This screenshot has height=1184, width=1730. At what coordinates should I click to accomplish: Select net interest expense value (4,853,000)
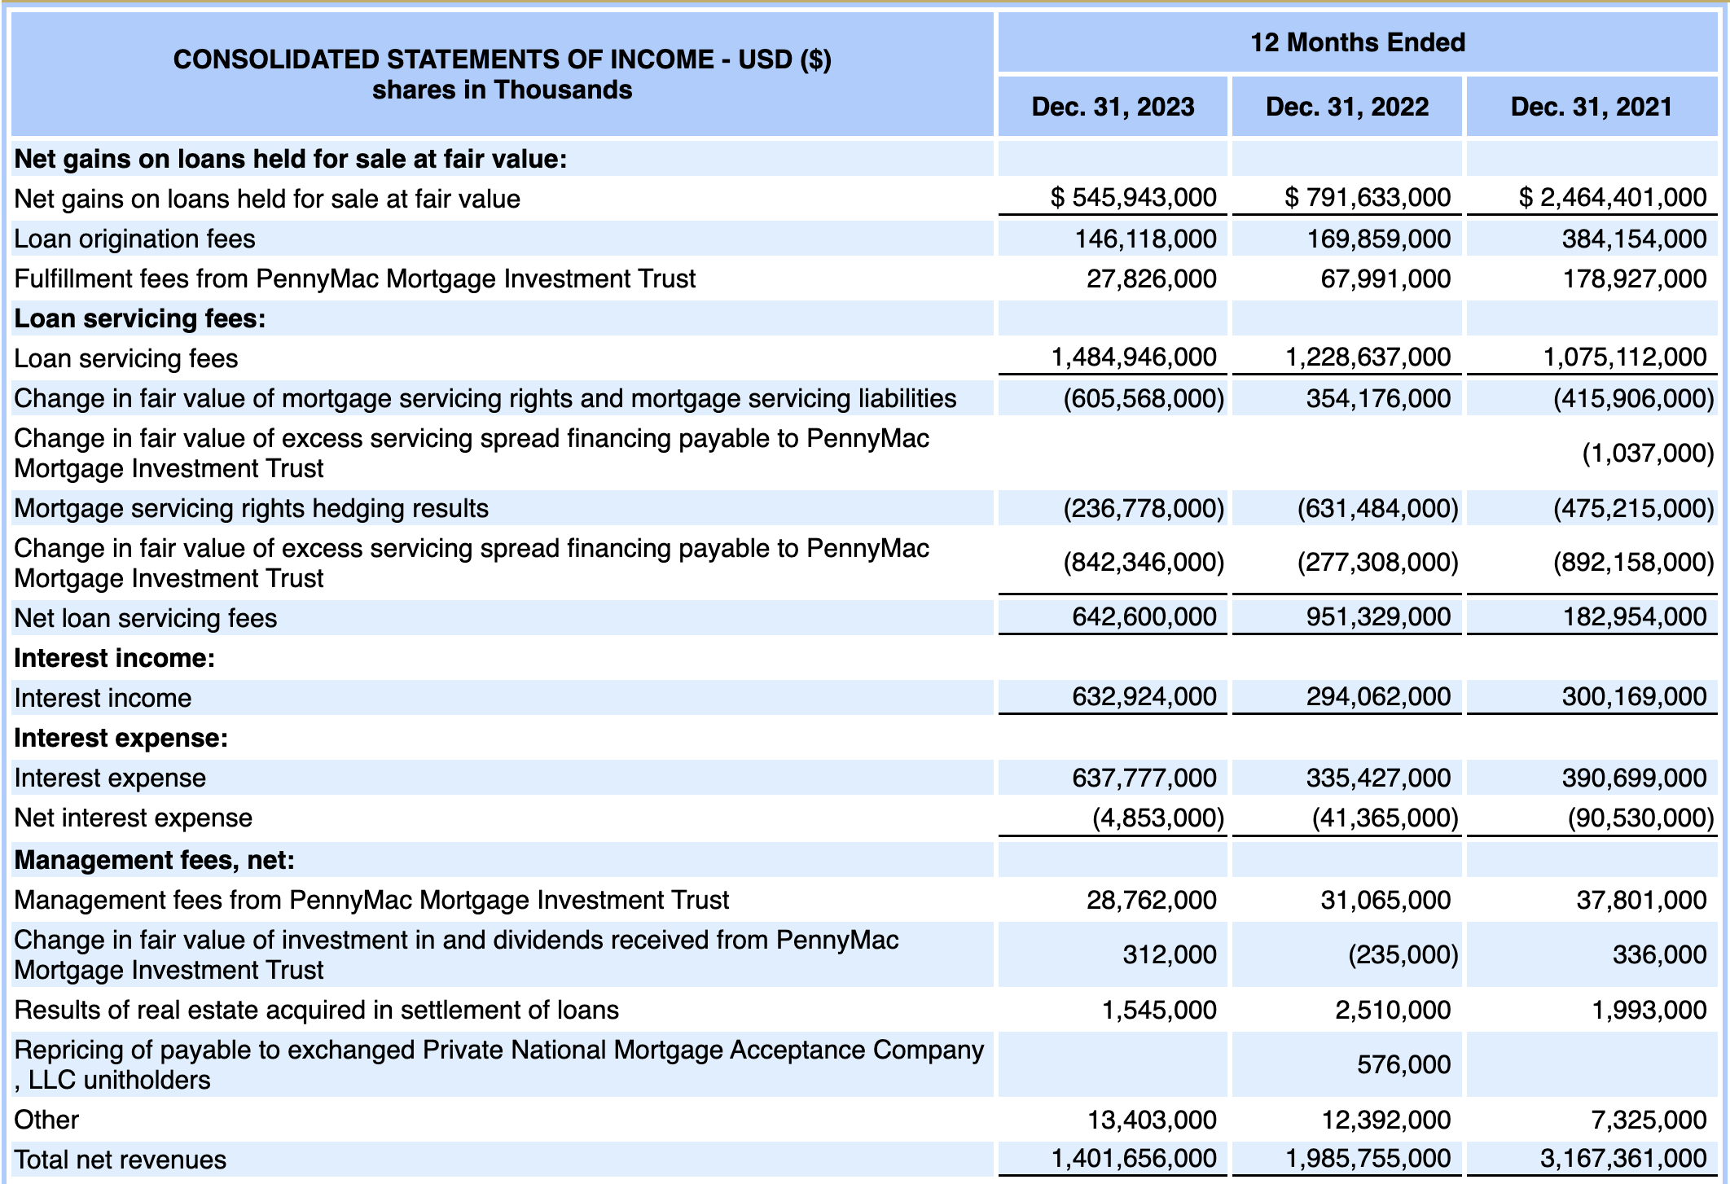[x=1158, y=818]
